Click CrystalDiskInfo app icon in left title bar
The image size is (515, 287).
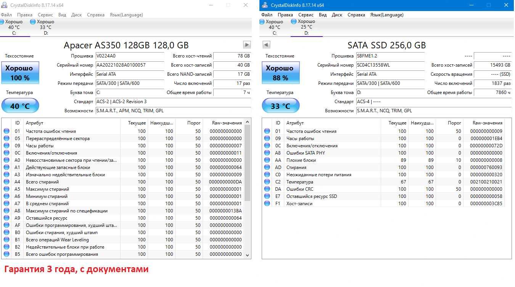click(x=4, y=5)
